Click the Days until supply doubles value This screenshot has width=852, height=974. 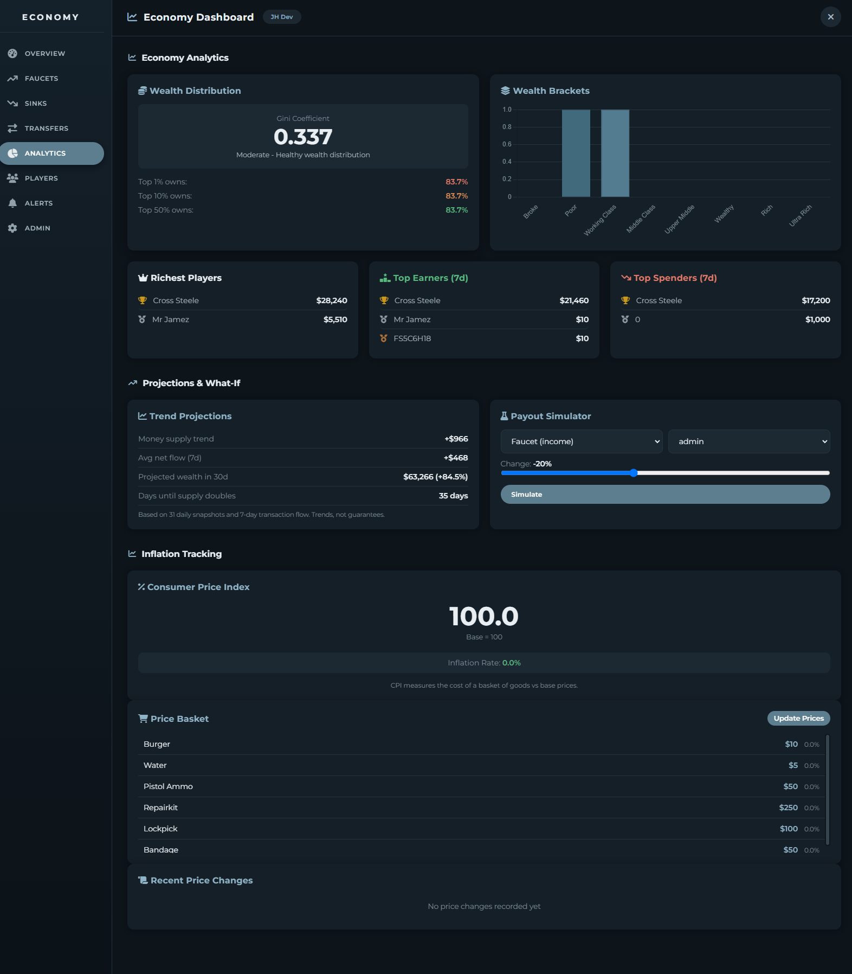[x=453, y=496]
